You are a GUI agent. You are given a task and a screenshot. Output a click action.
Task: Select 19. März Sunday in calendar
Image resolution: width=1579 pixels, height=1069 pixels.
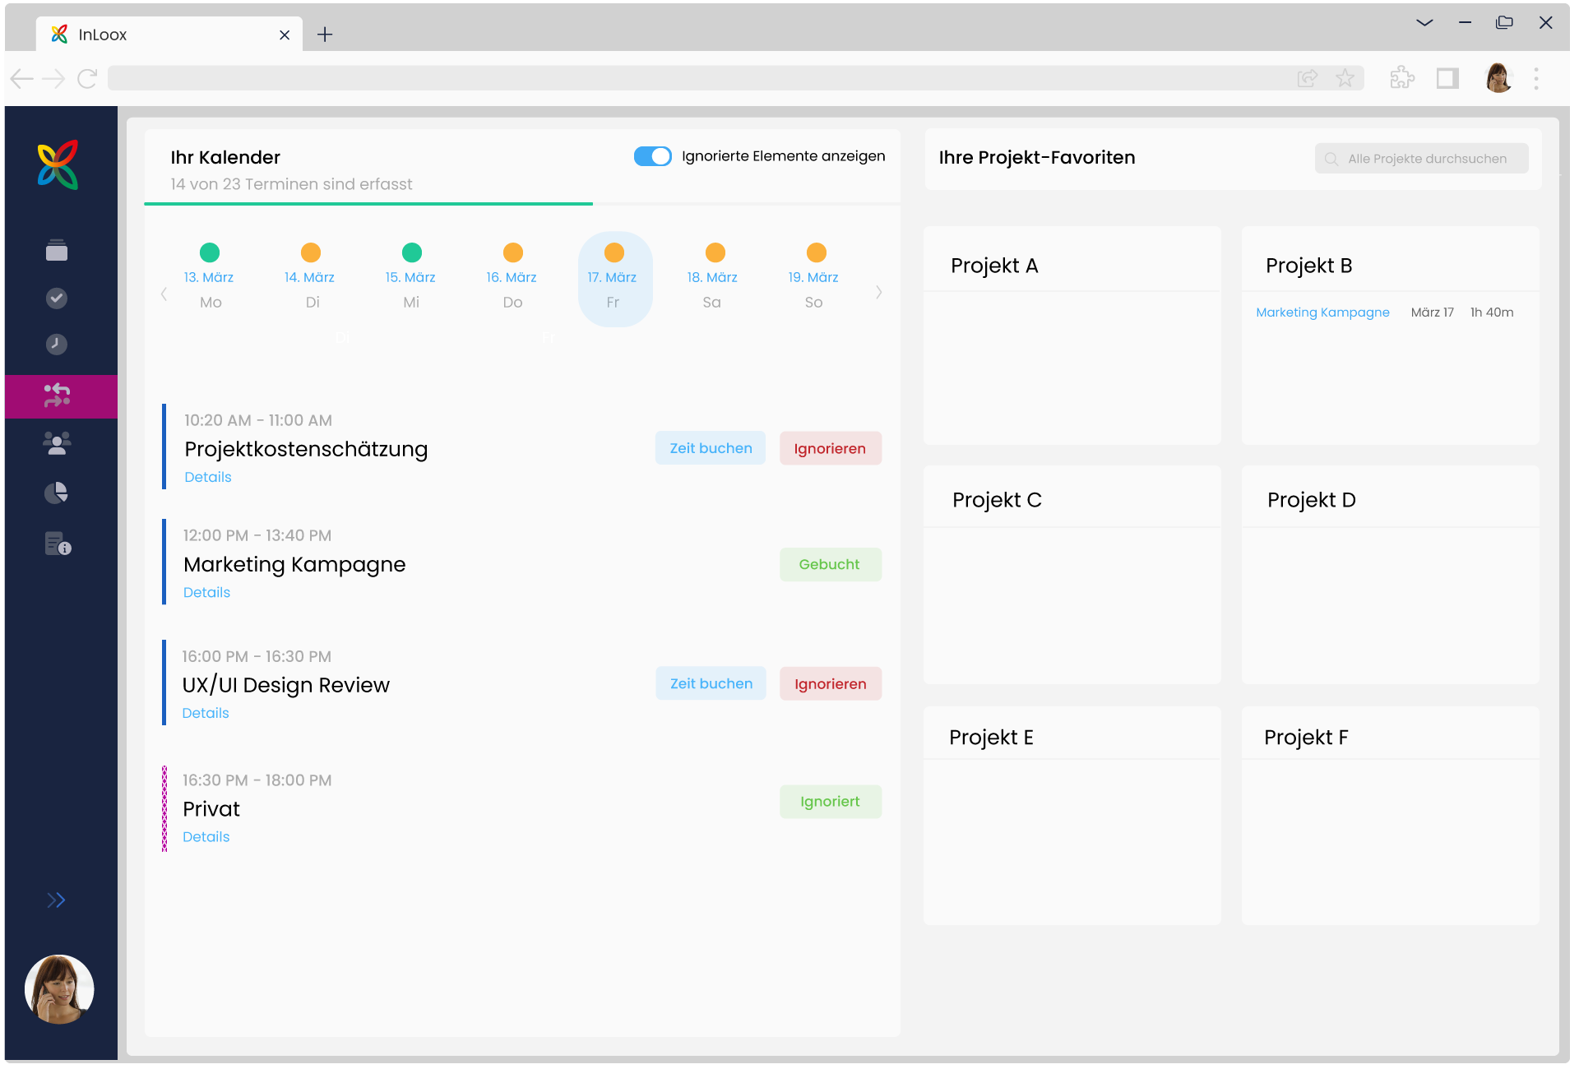pos(814,278)
